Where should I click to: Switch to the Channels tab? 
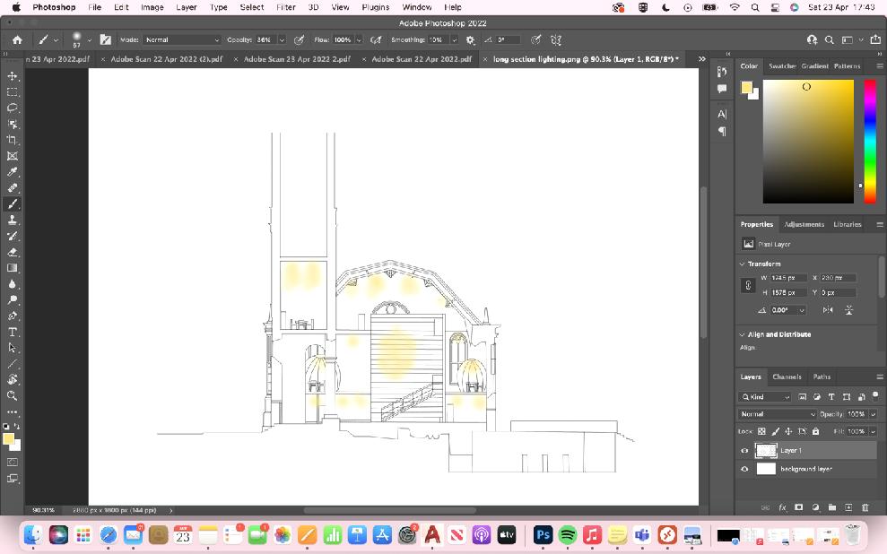click(x=787, y=377)
